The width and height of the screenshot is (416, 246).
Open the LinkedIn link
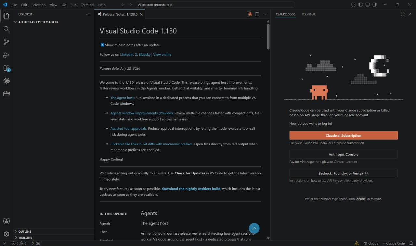[x=127, y=54]
